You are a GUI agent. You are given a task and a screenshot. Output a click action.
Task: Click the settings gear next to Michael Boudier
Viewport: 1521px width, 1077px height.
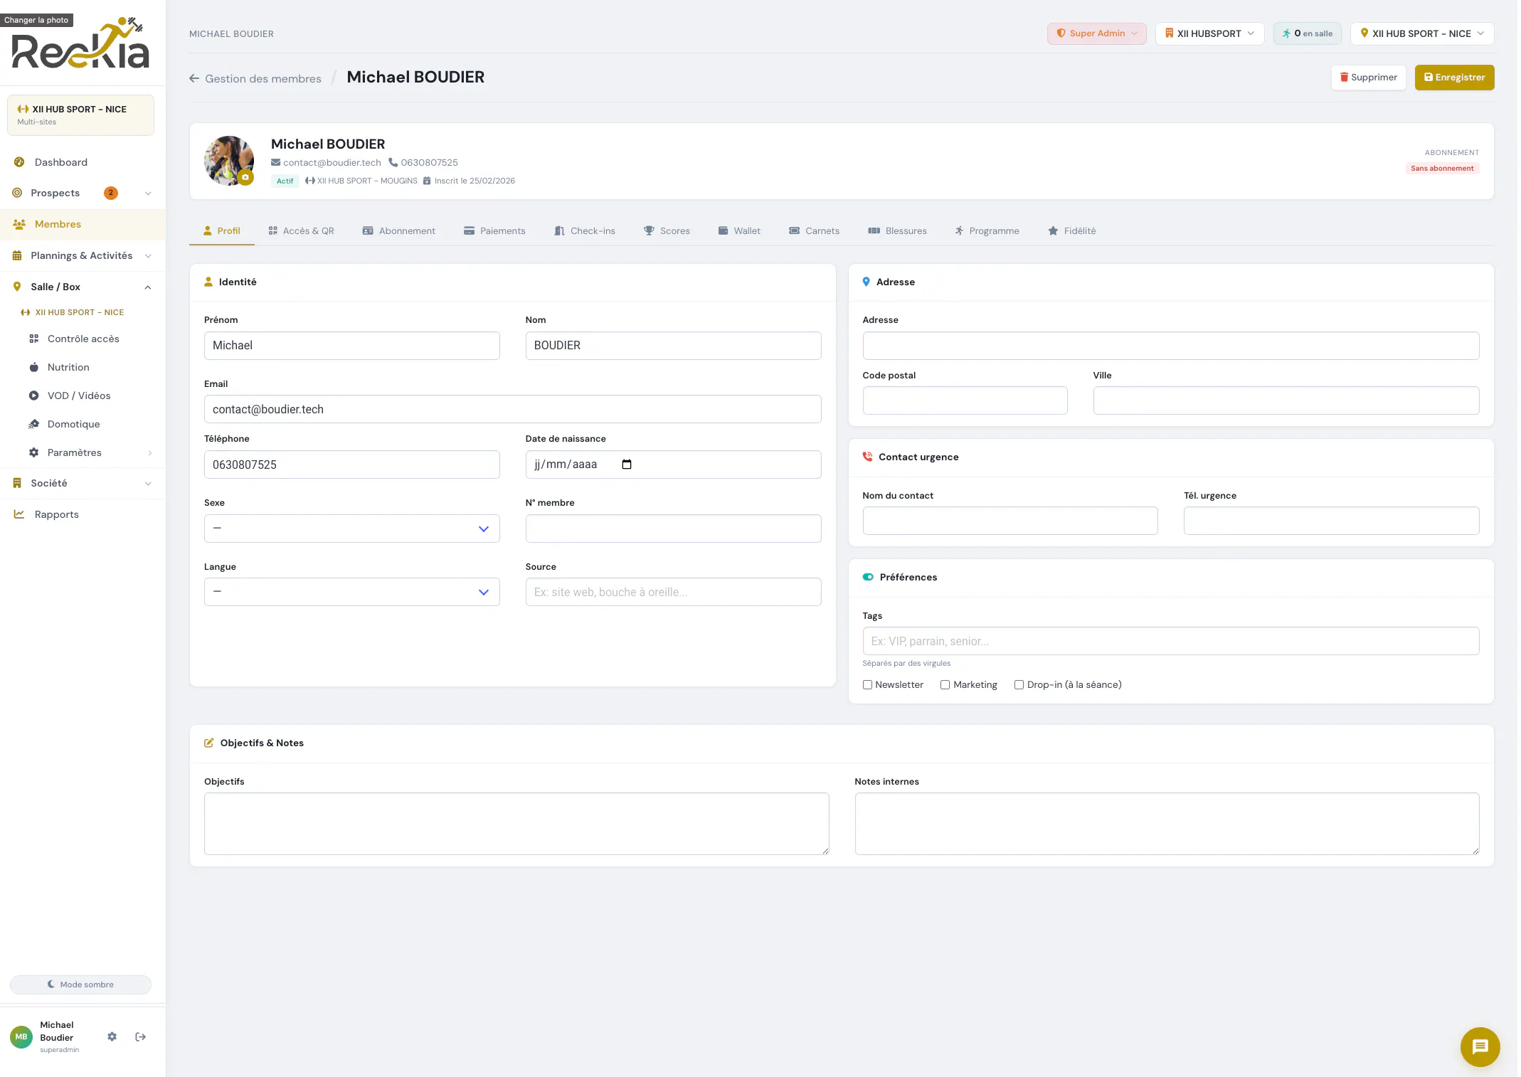pos(112,1036)
